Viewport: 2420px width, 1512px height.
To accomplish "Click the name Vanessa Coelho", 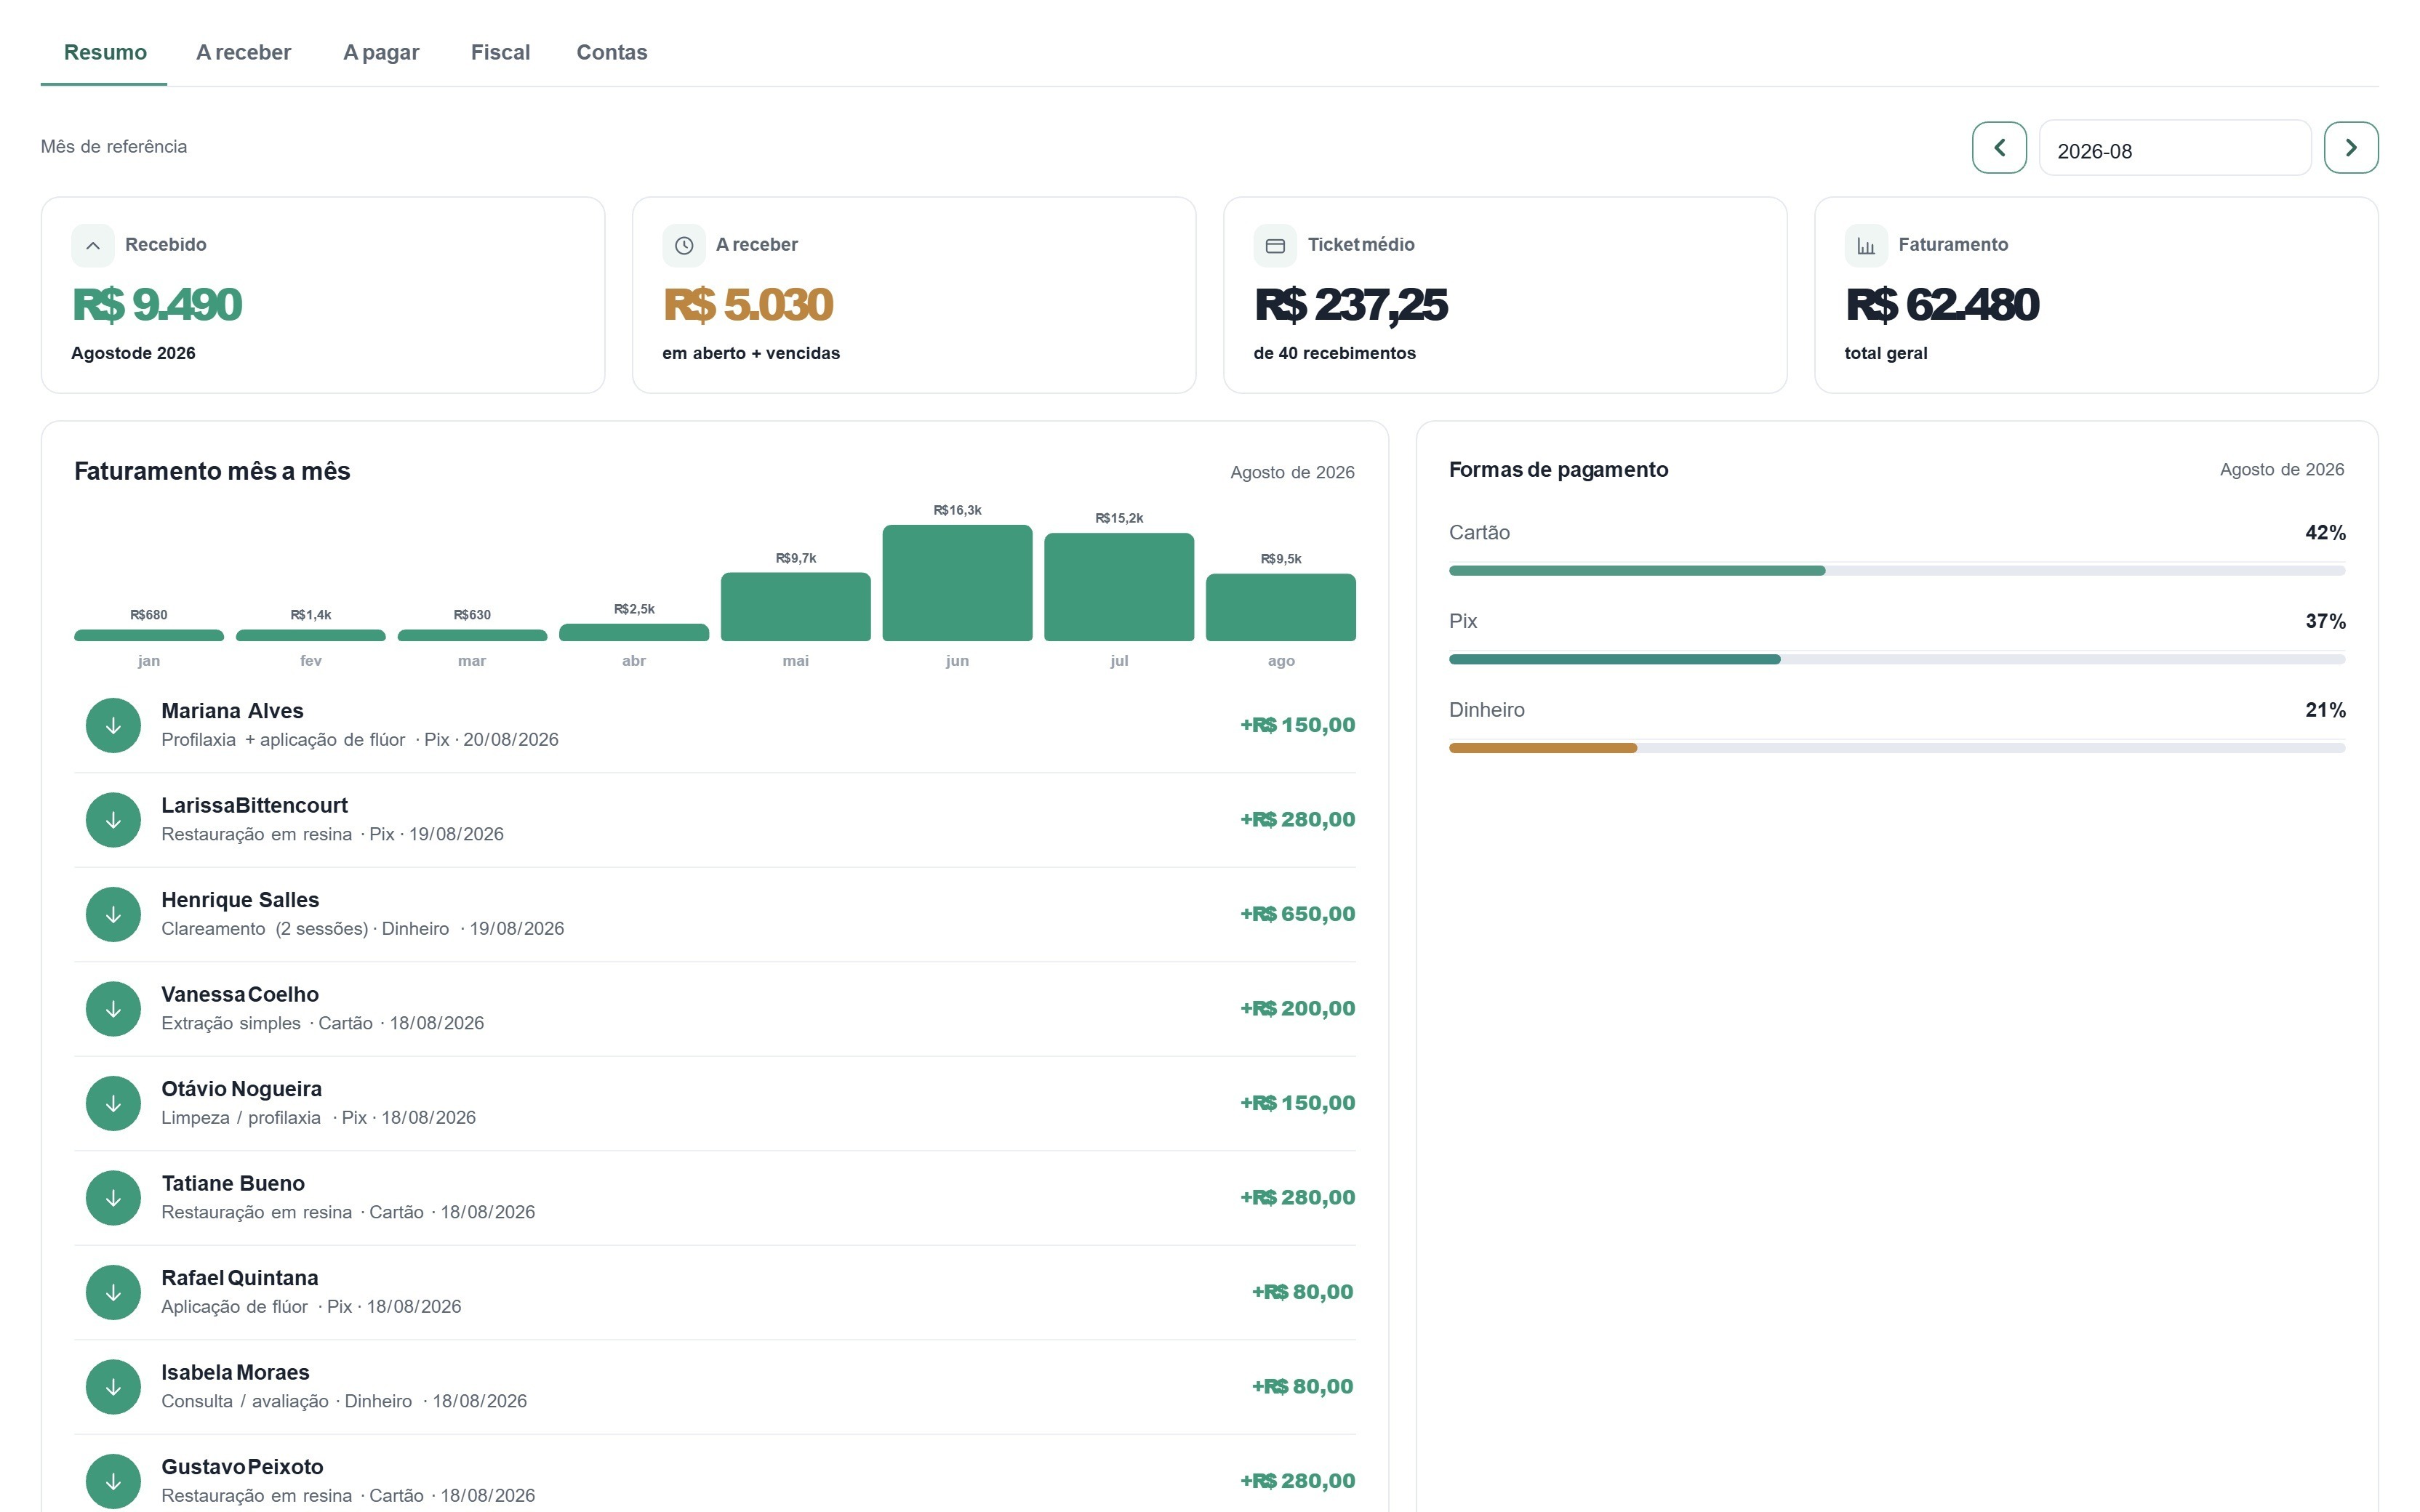I will tap(240, 995).
